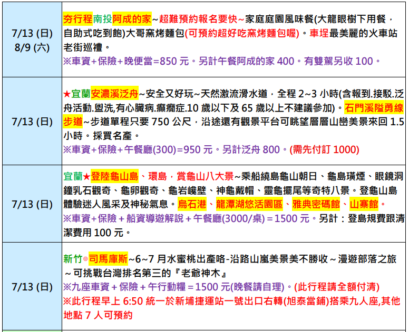Click the red star before 宜蘭安濃溪泛舟
Image resolution: width=409 pixels, height=332 pixels.
(x=66, y=95)
